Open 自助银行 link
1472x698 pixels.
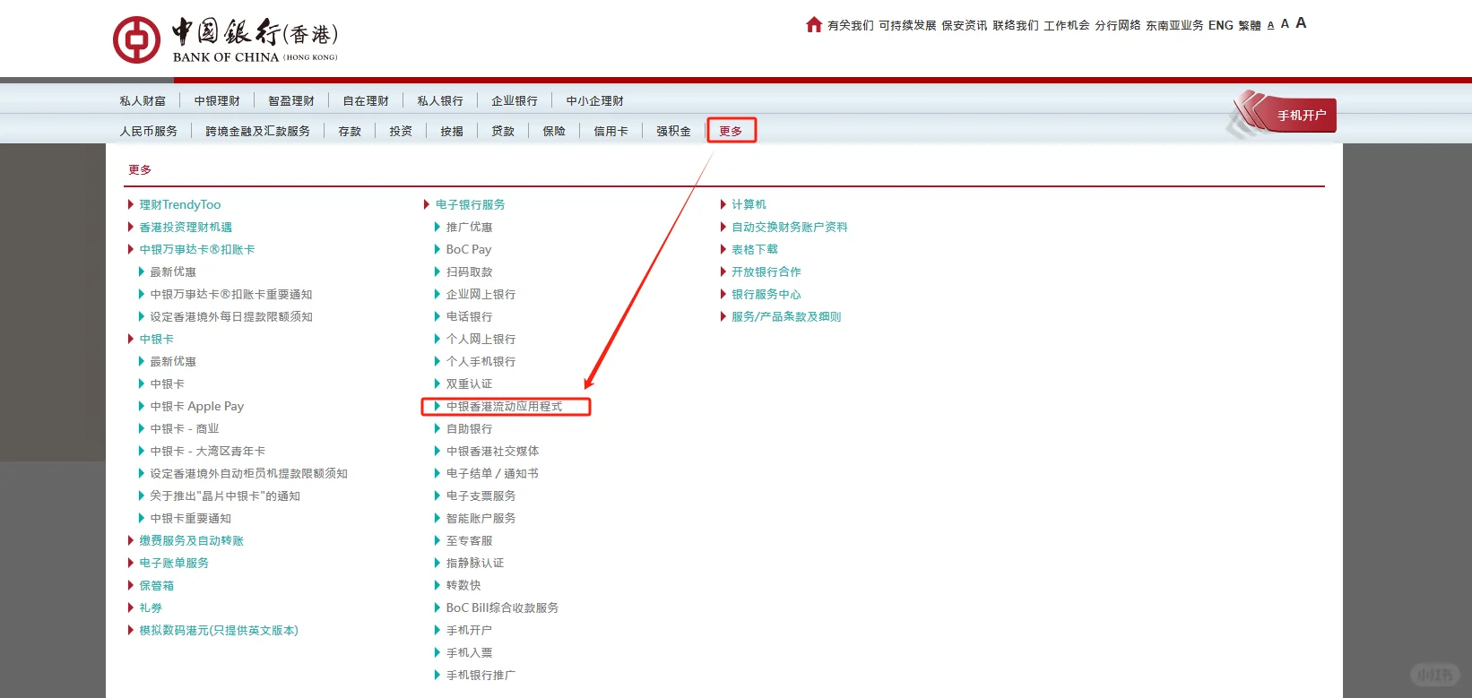[x=469, y=429]
